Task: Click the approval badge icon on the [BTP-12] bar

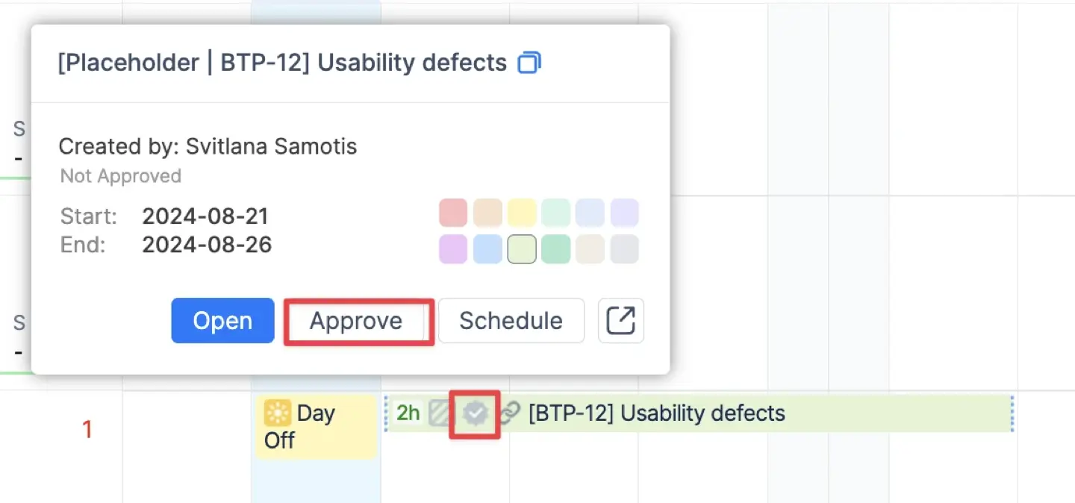Action: tap(475, 413)
